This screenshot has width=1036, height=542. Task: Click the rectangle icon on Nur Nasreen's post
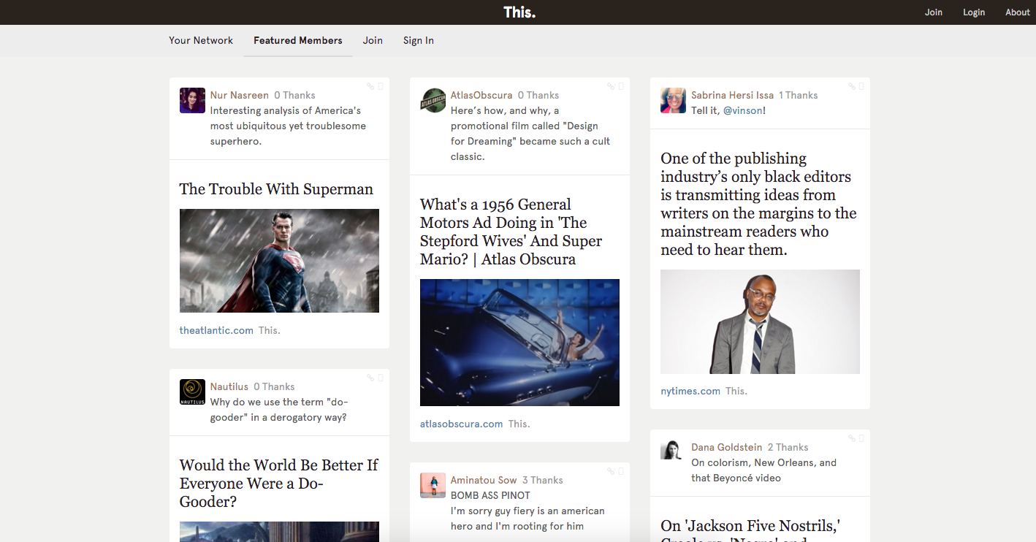380,86
